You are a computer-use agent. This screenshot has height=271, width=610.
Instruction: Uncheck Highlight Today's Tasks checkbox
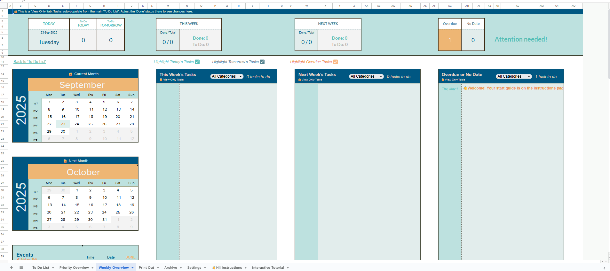click(197, 62)
